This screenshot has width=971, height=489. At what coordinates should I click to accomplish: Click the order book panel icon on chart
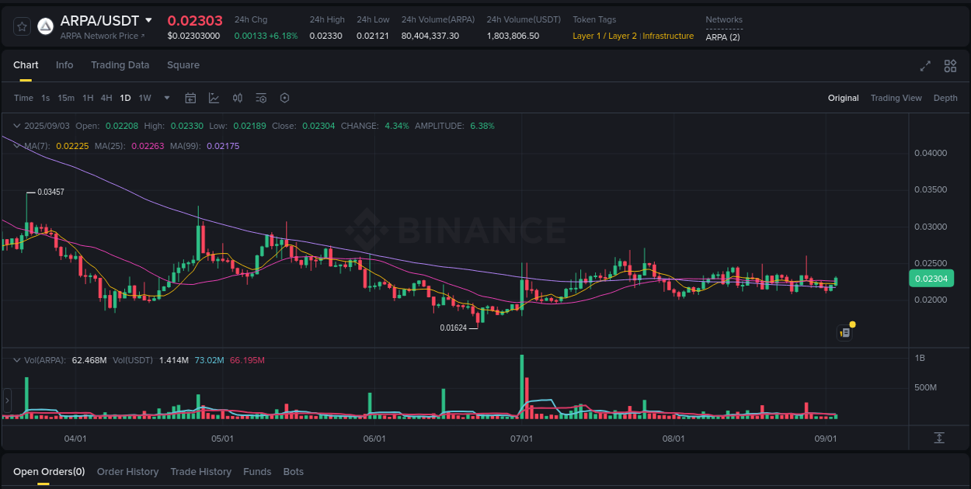coord(844,332)
